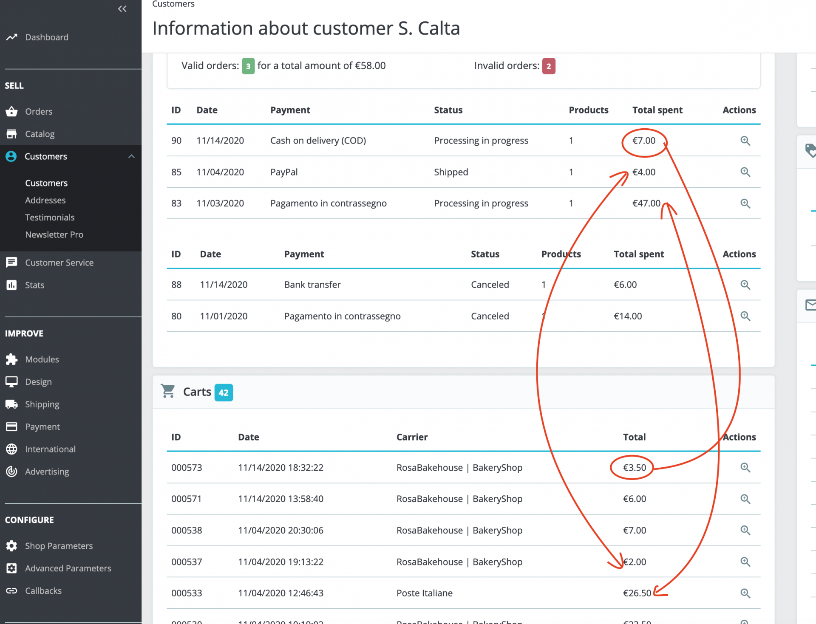Click the Modules puzzle piece icon
816x624 pixels.
click(x=11, y=359)
